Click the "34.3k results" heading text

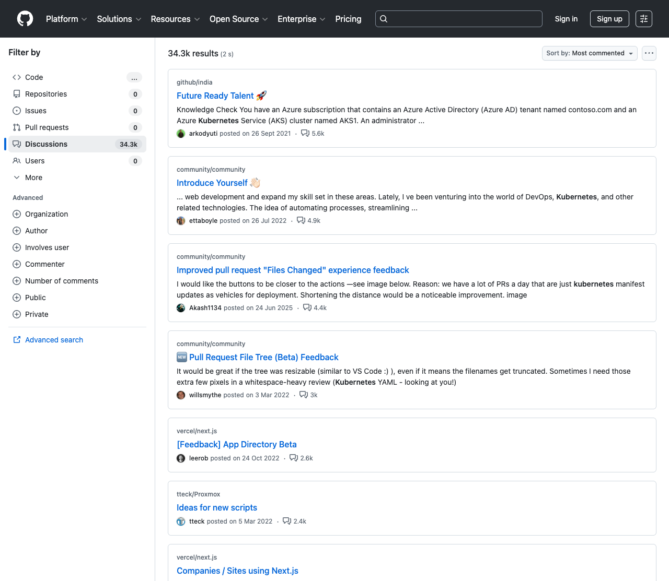point(193,53)
